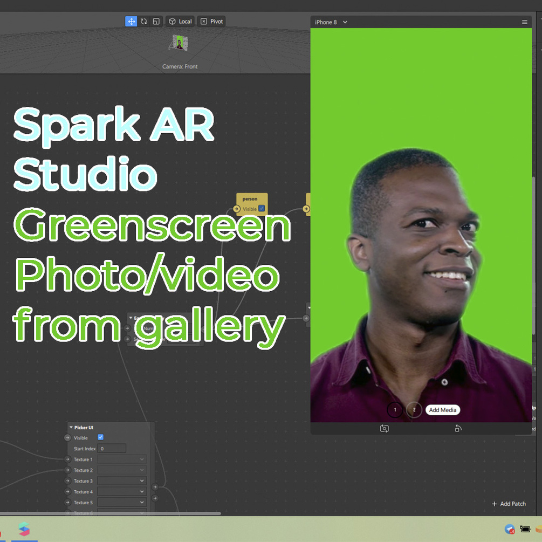Click the Start Index field
Screen dimensions: 542x542
click(112, 449)
